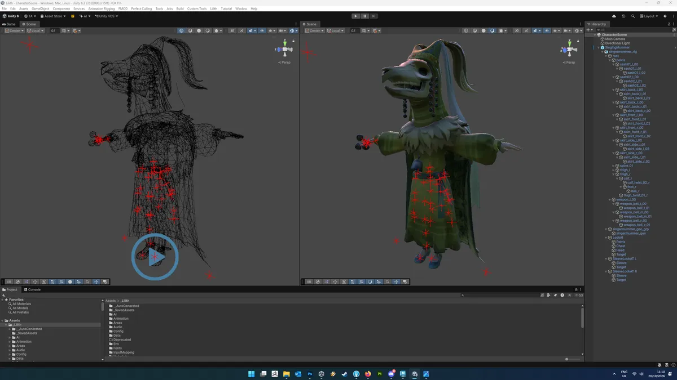677x380 pixels.
Task: Open Firefox from the taskbar
Action: (x=368, y=374)
